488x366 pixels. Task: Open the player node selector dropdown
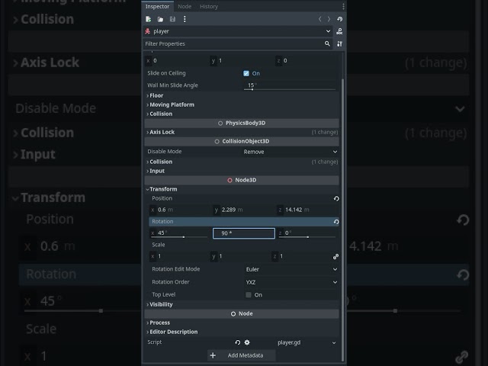coord(238,31)
